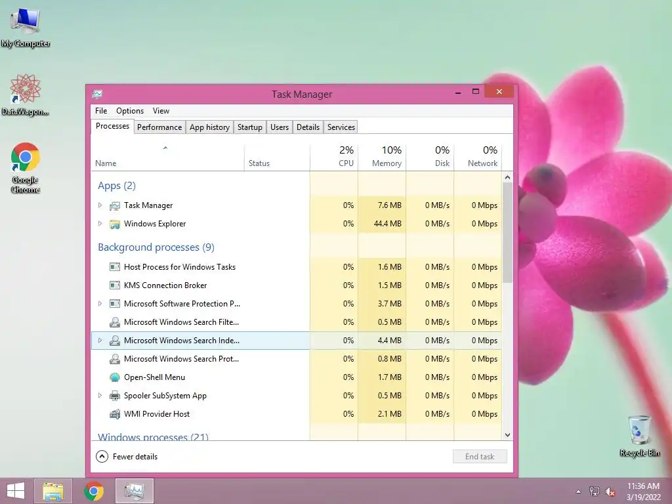Screen dimensions: 672x504
Task: Open My Computer desktop icon
Action: click(x=26, y=26)
